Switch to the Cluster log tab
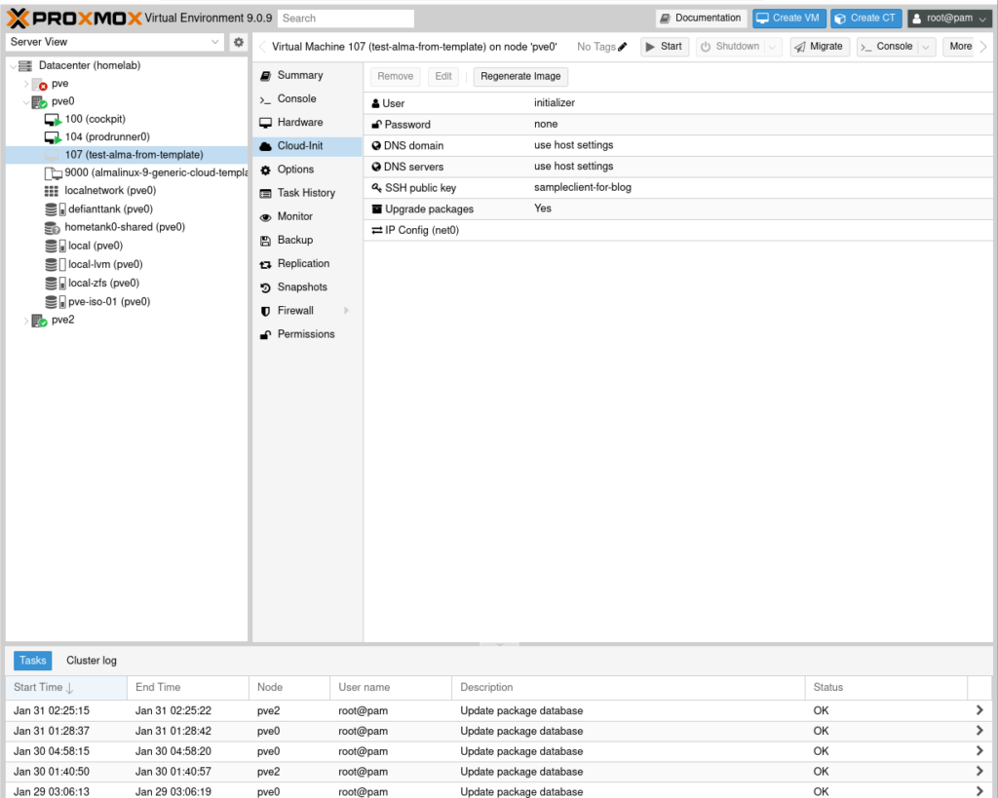998x798 pixels. pyautogui.click(x=92, y=661)
